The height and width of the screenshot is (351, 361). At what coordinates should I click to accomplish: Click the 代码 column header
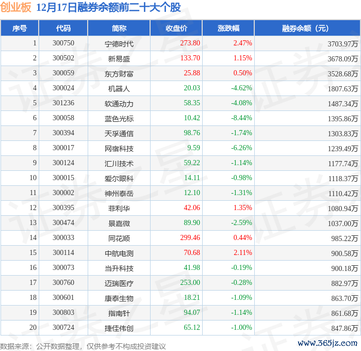point(63,28)
